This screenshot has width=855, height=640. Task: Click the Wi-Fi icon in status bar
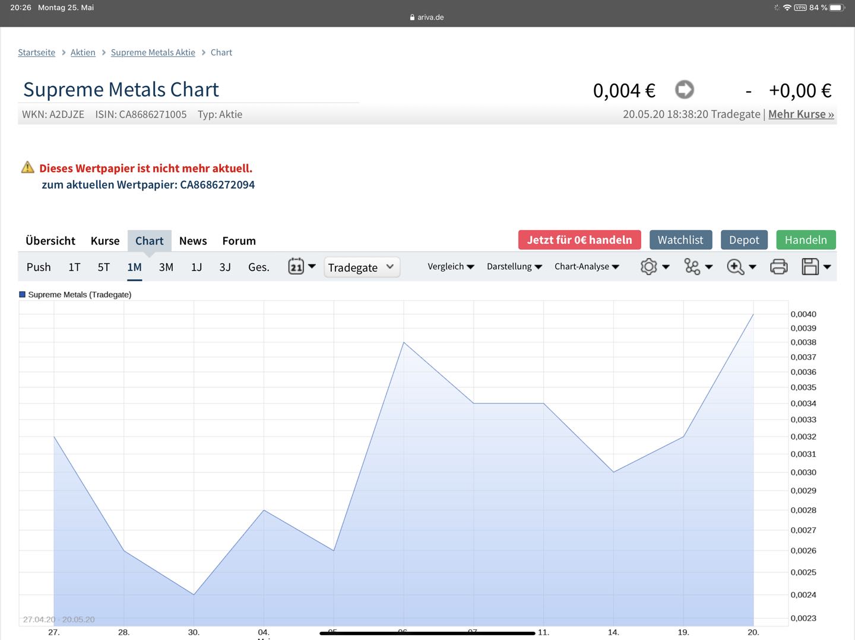(787, 8)
